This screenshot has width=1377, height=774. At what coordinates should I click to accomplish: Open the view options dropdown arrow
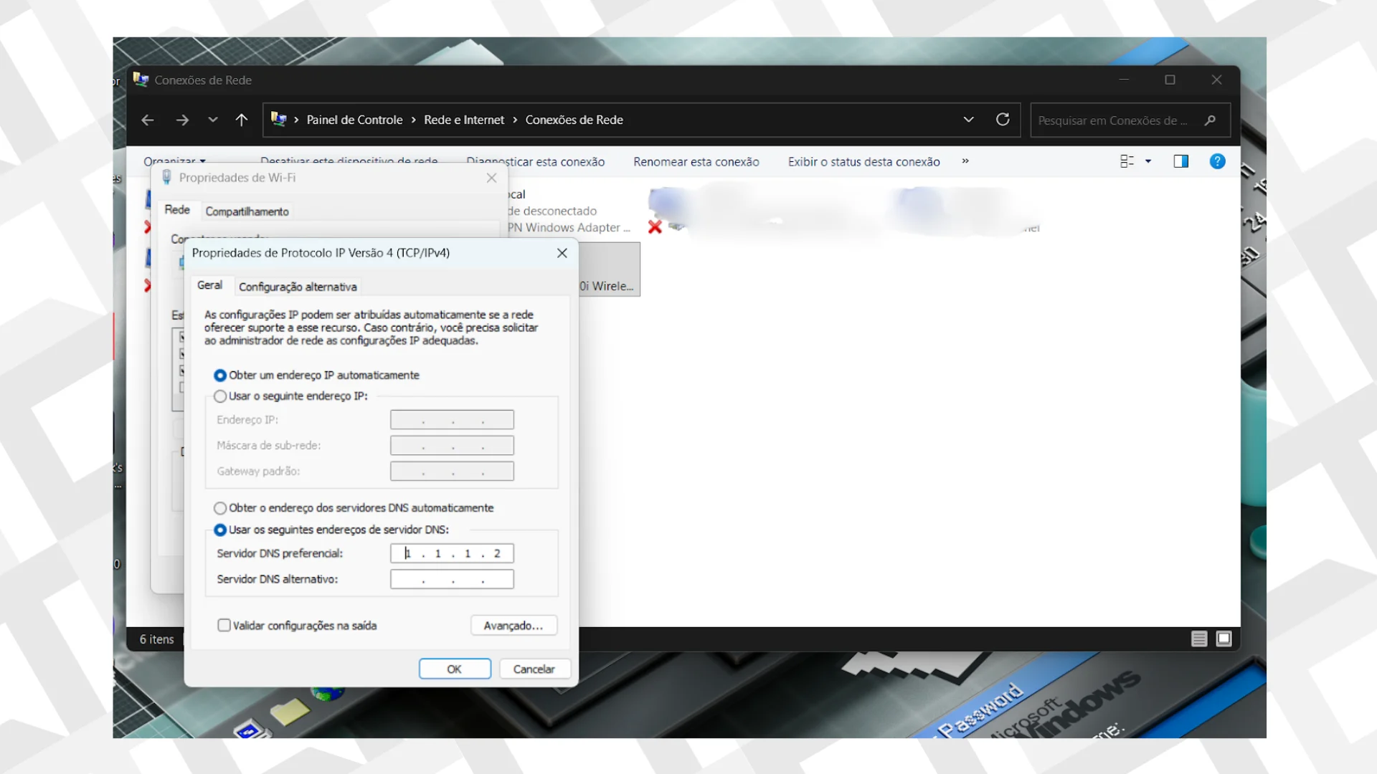point(1148,161)
